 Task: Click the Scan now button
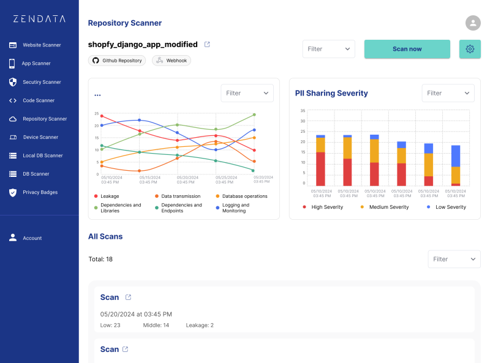pos(407,49)
